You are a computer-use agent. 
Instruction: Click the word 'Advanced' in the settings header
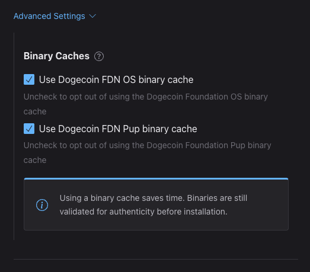pyautogui.click(x=33, y=16)
